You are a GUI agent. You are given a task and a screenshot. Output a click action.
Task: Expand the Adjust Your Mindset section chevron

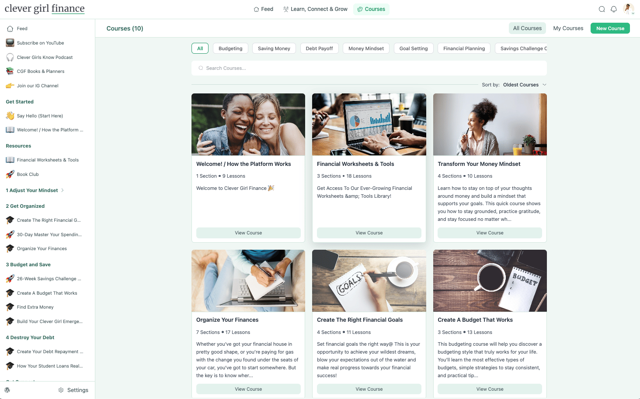(63, 190)
